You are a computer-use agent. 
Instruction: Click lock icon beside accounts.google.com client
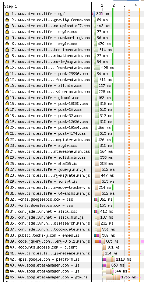[x=7, y=247]
